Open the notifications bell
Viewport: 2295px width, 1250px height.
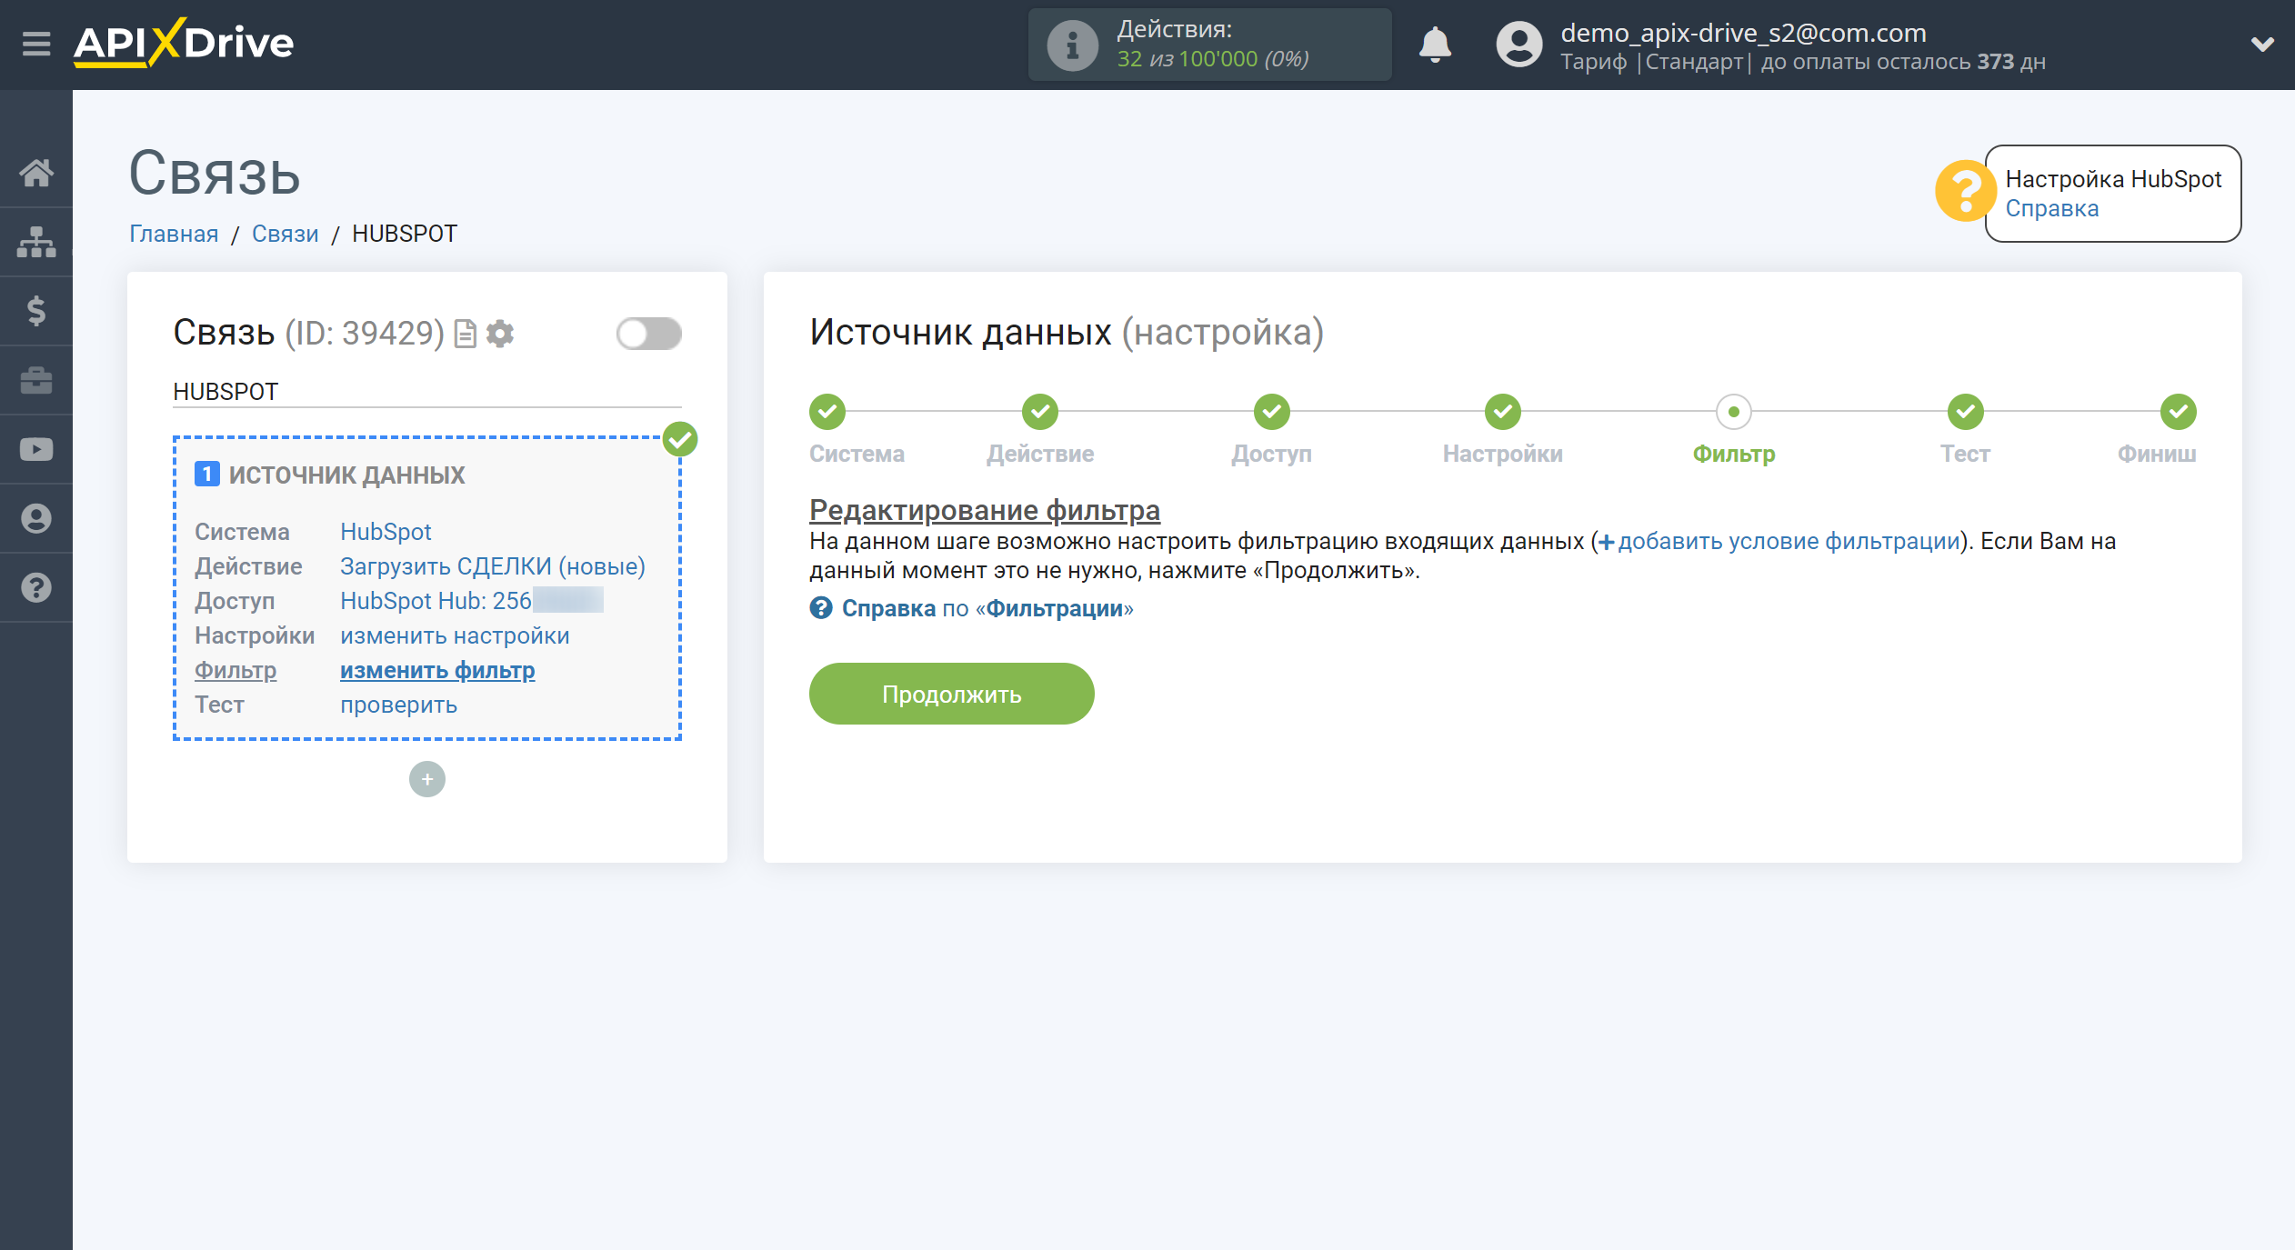pos(1435,45)
